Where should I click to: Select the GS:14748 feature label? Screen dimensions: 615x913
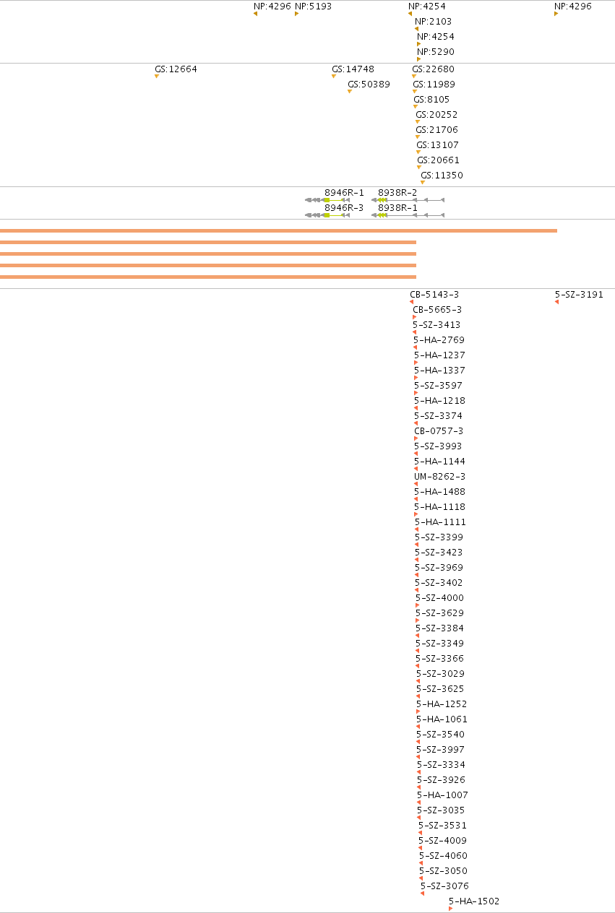(353, 69)
